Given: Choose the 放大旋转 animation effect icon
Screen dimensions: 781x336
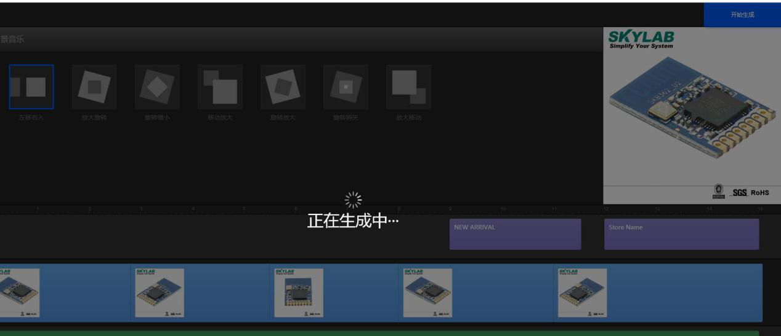Looking at the screenshot, I should [x=94, y=87].
